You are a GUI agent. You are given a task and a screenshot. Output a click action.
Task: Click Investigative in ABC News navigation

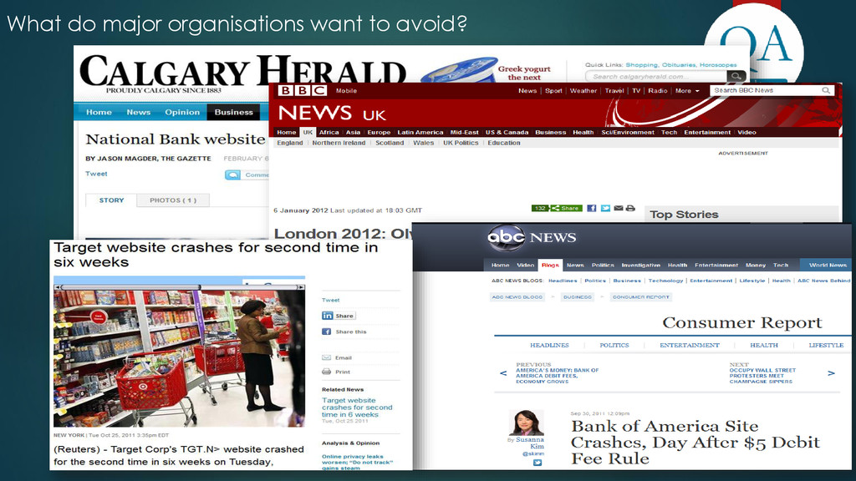coord(640,266)
